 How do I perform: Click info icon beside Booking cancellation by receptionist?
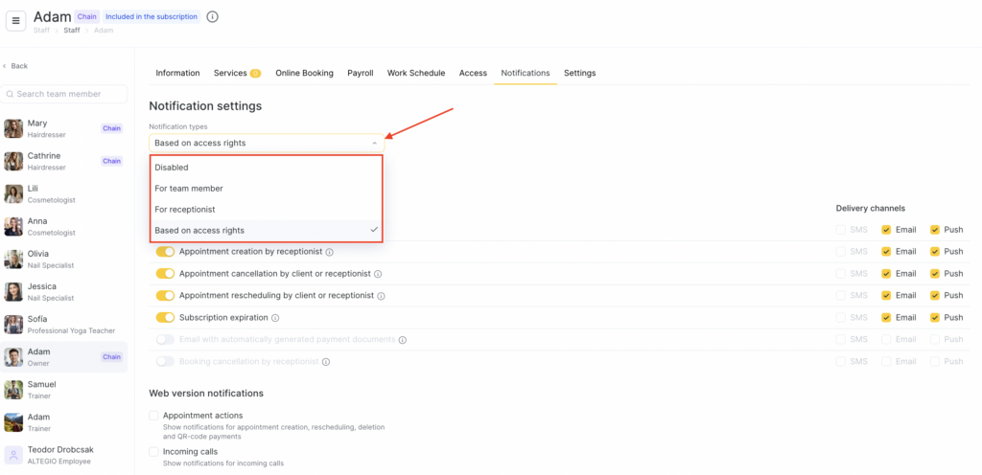(326, 362)
